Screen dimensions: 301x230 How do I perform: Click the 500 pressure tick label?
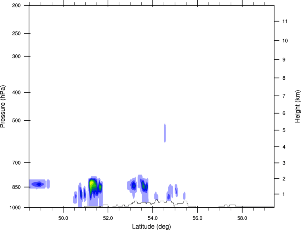point(16,120)
